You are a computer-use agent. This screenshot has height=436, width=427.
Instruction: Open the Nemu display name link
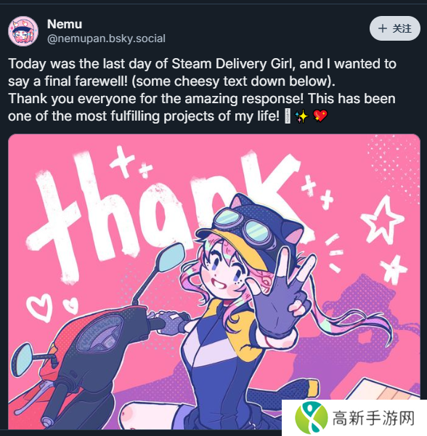65,24
